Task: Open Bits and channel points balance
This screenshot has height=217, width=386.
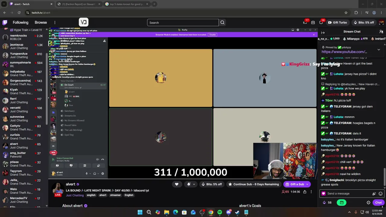Action: click(327, 203)
